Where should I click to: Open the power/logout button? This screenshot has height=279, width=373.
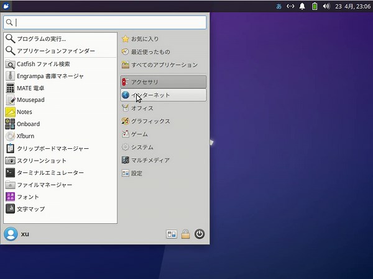pyautogui.click(x=200, y=234)
